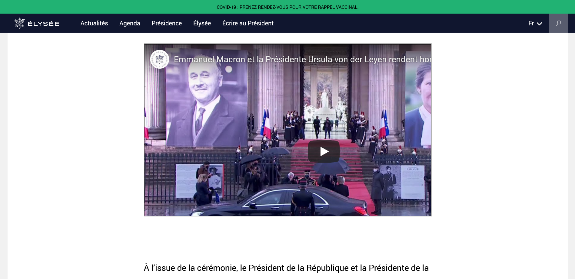Image resolution: width=575 pixels, height=279 pixels.
Task: Follow the vaccine booster appointment link
Action: [299, 7]
